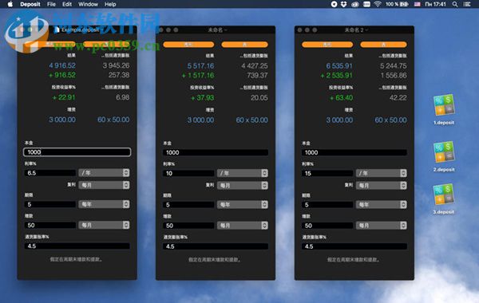479x303 pixels.
Task: Click value 42.22 in 未命名 2 window
Action: coord(398,97)
